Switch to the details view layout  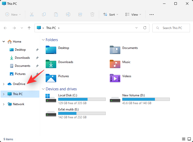pos(183,139)
